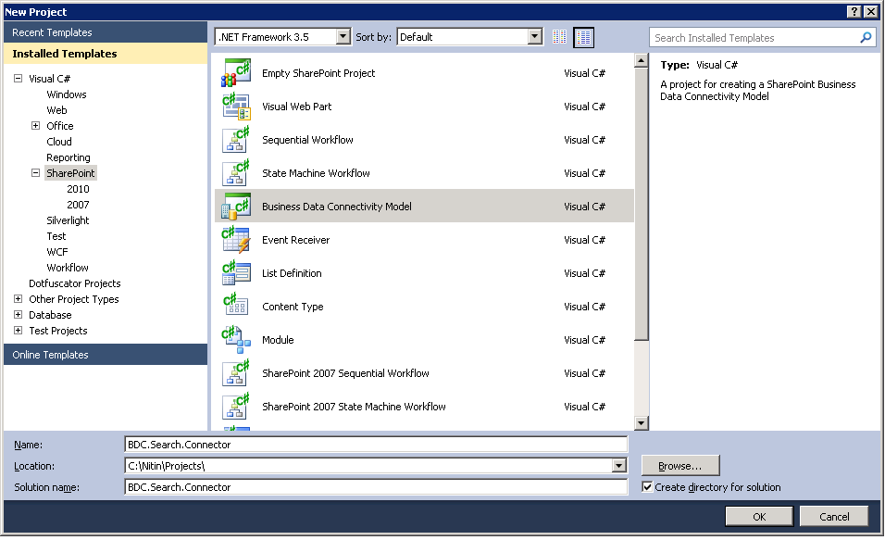Expand the Database tree node
This screenshot has width=885, height=540.
[19, 315]
